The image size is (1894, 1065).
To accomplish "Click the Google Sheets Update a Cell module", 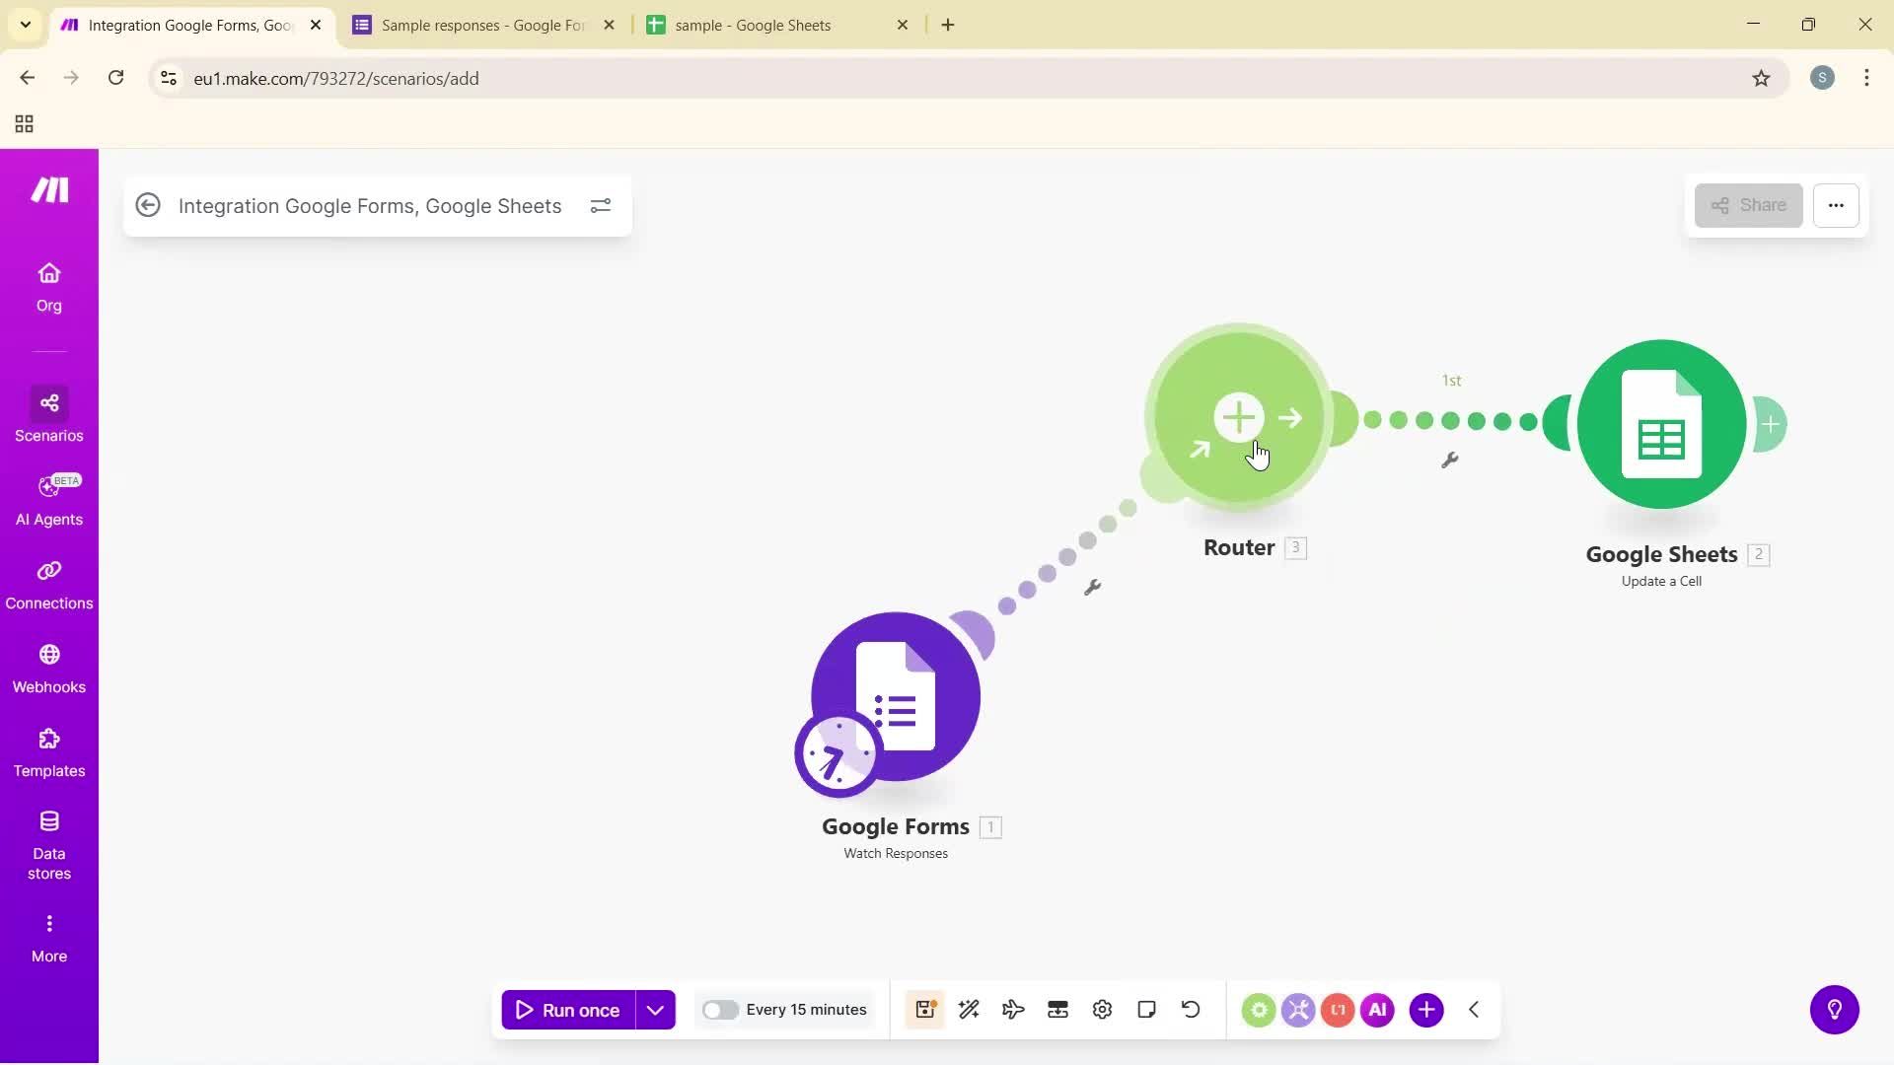I will click(1660, 424).
